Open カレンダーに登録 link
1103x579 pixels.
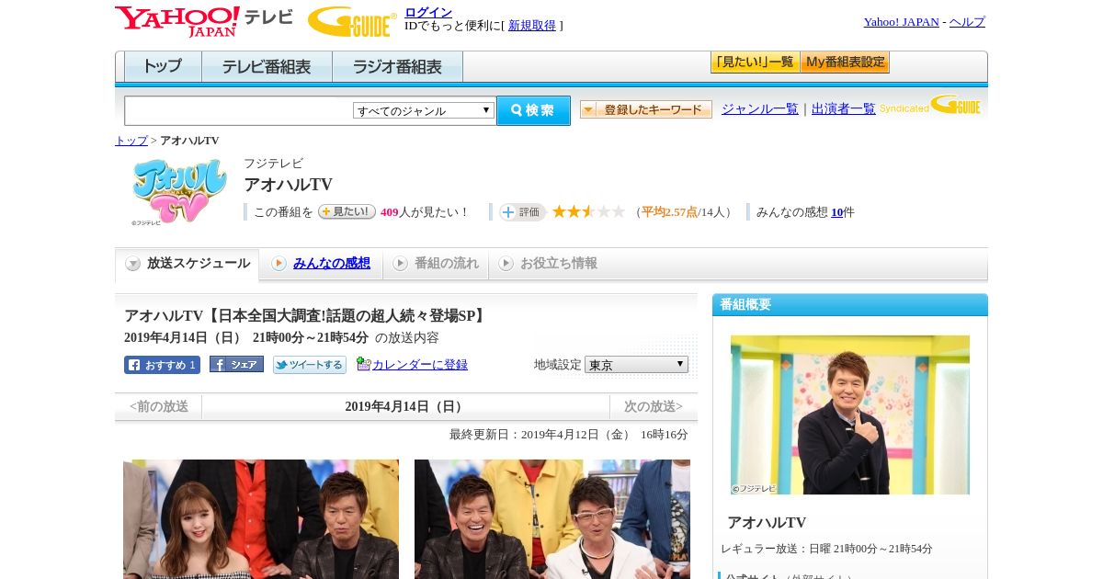click(420, 365)
